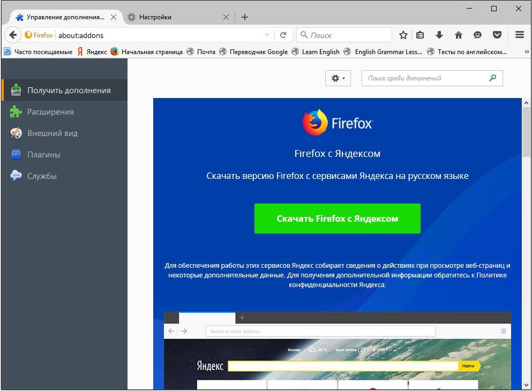Select Внешний вид in the sidebar
Viewport: 532px width, 391px height.
pos(53,133)
